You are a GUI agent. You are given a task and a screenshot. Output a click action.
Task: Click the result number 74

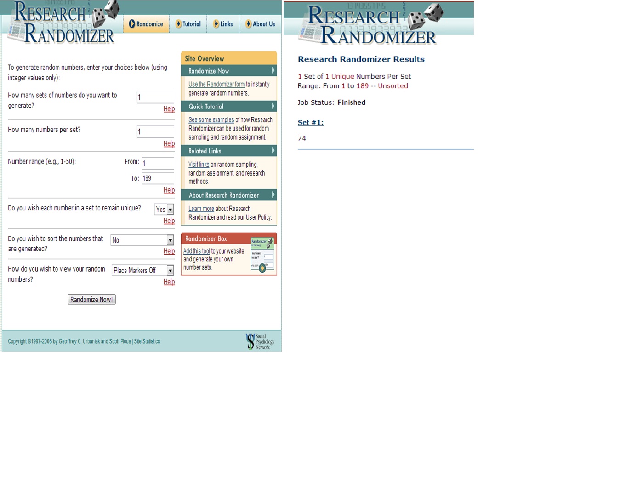(302, 138)
